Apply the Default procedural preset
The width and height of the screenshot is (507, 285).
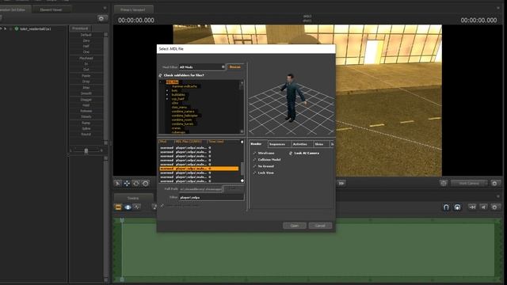tap(86, 35)
